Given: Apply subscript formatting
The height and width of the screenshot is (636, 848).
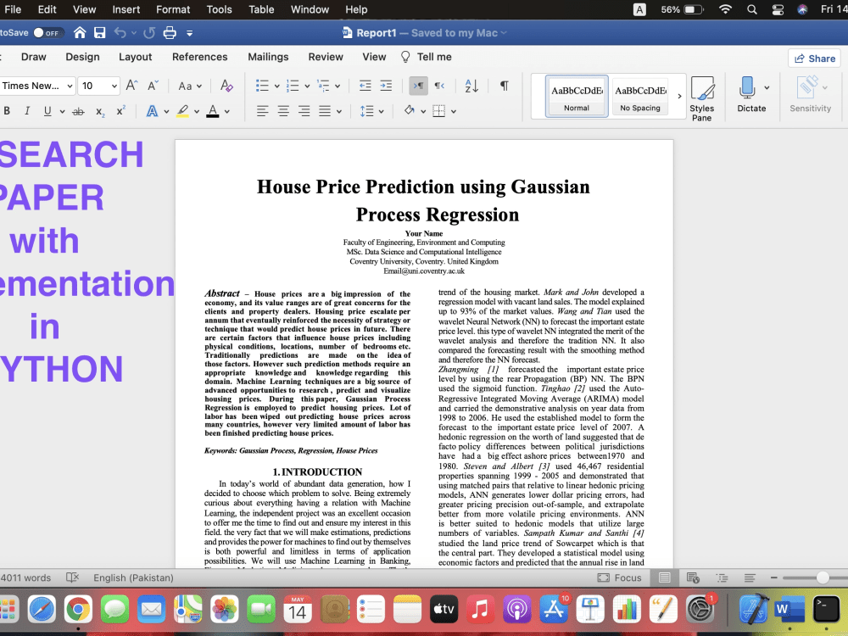Looking at the screenshot, I should click(x=100, y=111).
